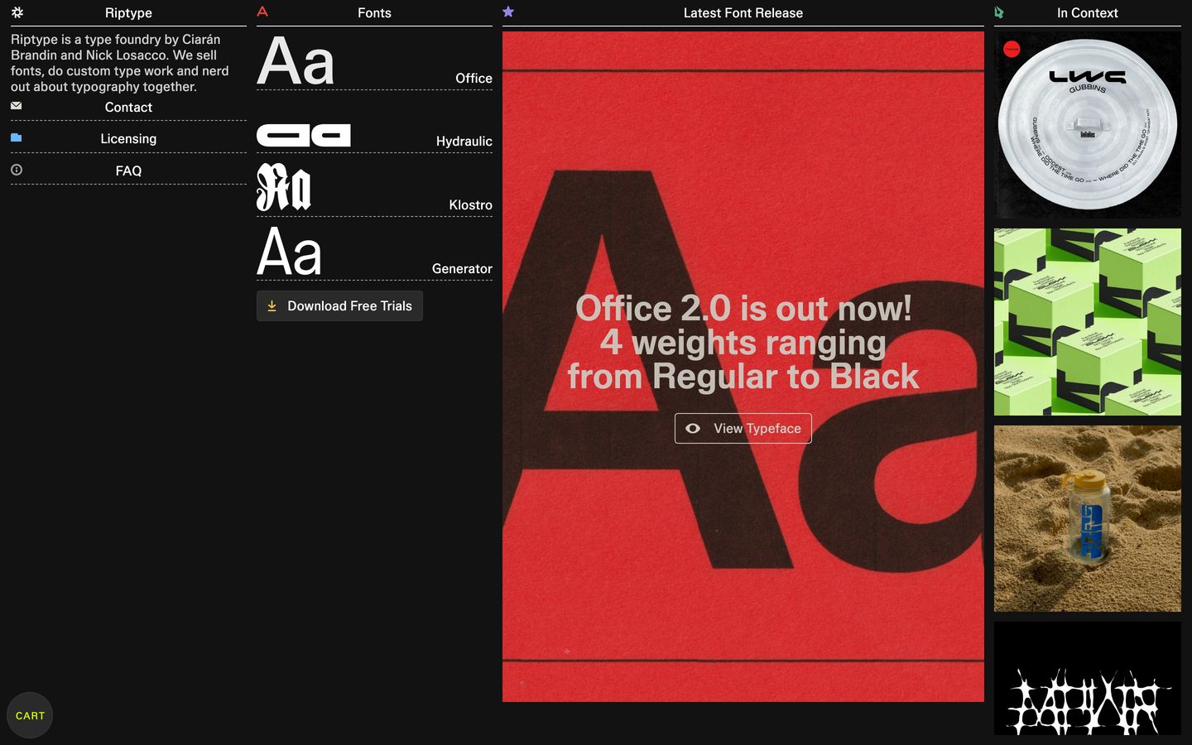Select the Generator font name
The image size is (1192, 745).
point(462,269)
